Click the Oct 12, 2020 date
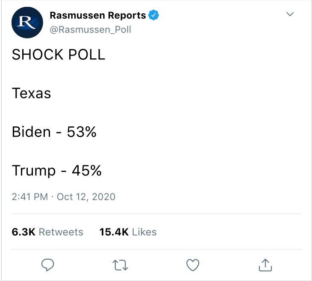This screenshot has height=281, width=312. click(x=86, y=197)
